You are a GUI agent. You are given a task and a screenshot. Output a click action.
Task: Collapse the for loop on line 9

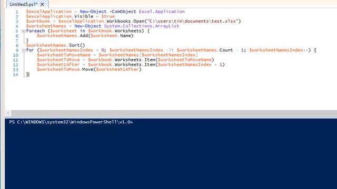click(23, 50)
